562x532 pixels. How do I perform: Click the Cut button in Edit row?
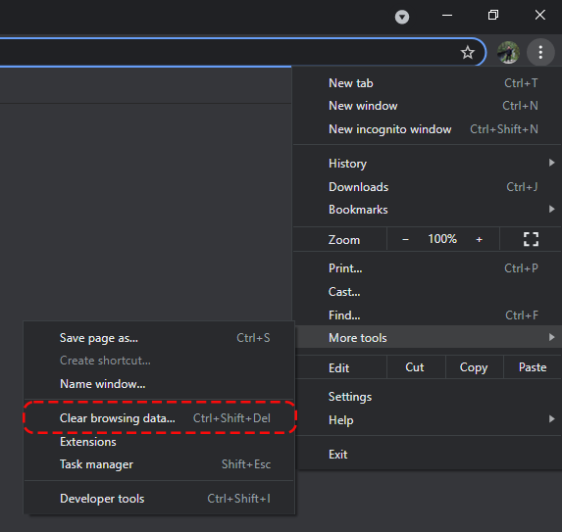click(x=416, y=367)
